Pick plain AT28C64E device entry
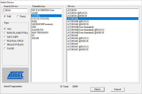 coord(103,35)
